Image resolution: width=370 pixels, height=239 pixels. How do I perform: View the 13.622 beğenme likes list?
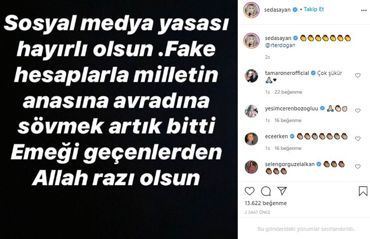(266, 203)
